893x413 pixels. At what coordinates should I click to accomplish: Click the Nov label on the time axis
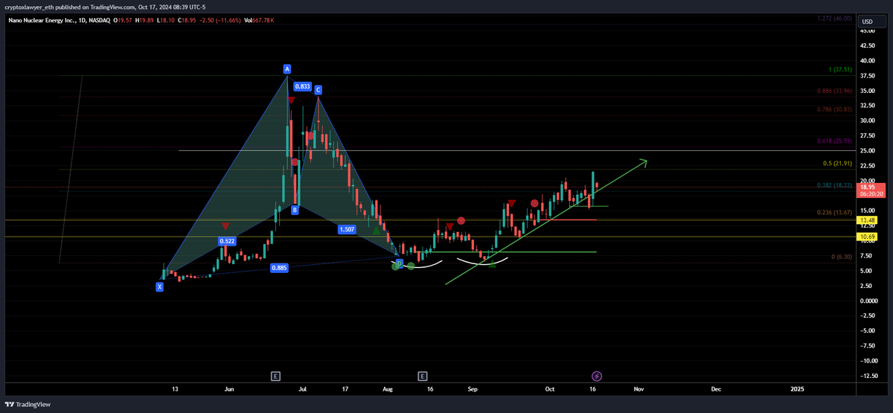point(638,389)
